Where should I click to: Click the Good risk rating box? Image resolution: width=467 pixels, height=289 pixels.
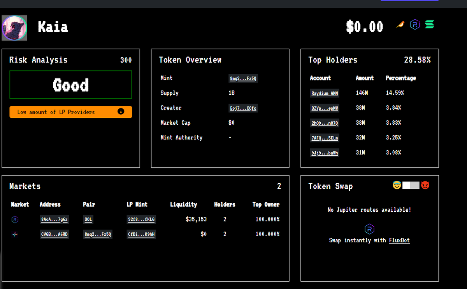[71, 85]
